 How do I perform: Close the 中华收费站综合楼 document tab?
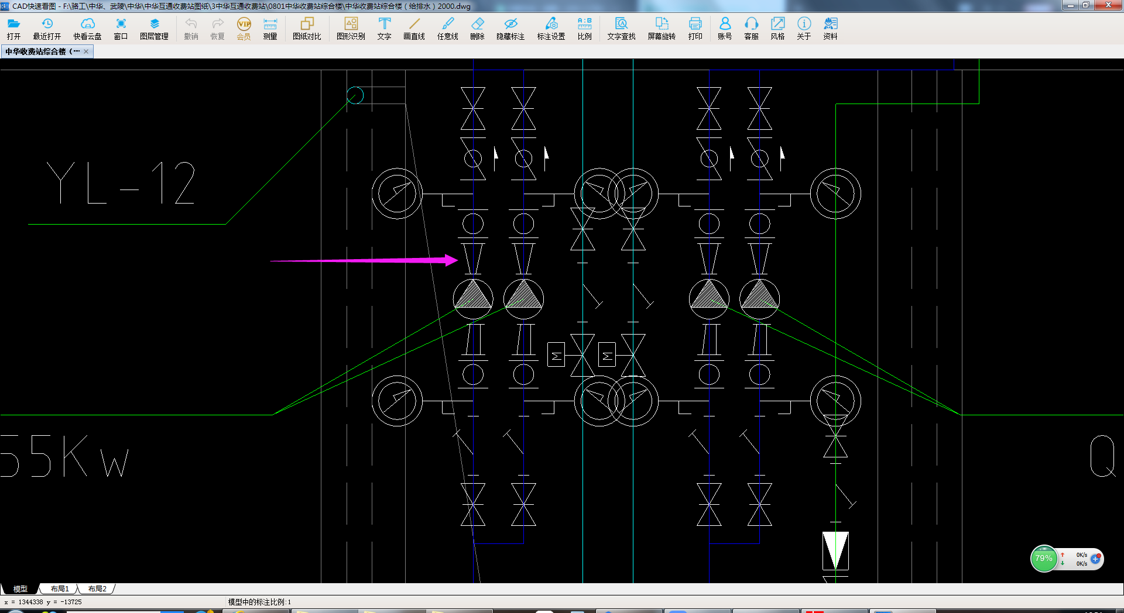coord(86,51)
